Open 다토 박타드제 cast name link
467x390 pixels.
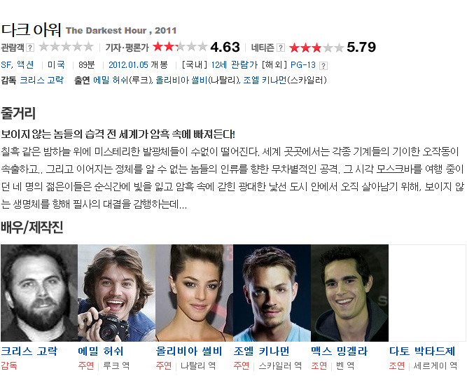coord(422,351)
